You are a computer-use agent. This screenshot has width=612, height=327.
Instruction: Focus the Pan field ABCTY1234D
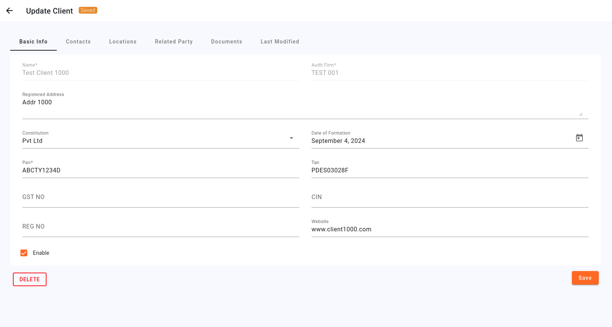point(161,170)
